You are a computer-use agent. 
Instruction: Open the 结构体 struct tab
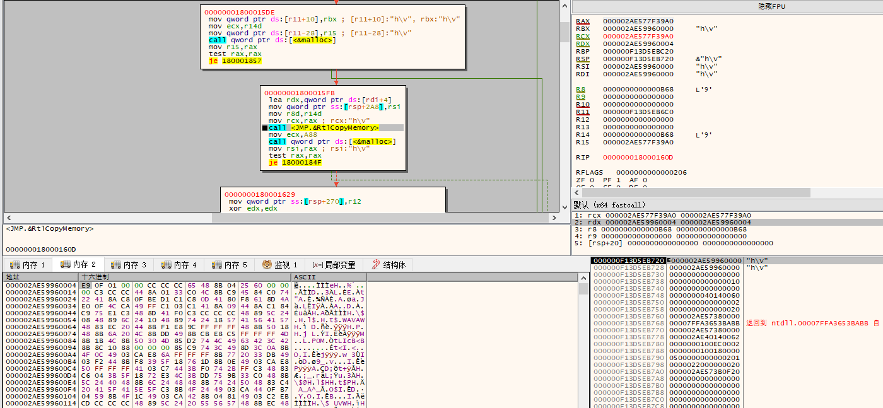[x=389, y=265]
